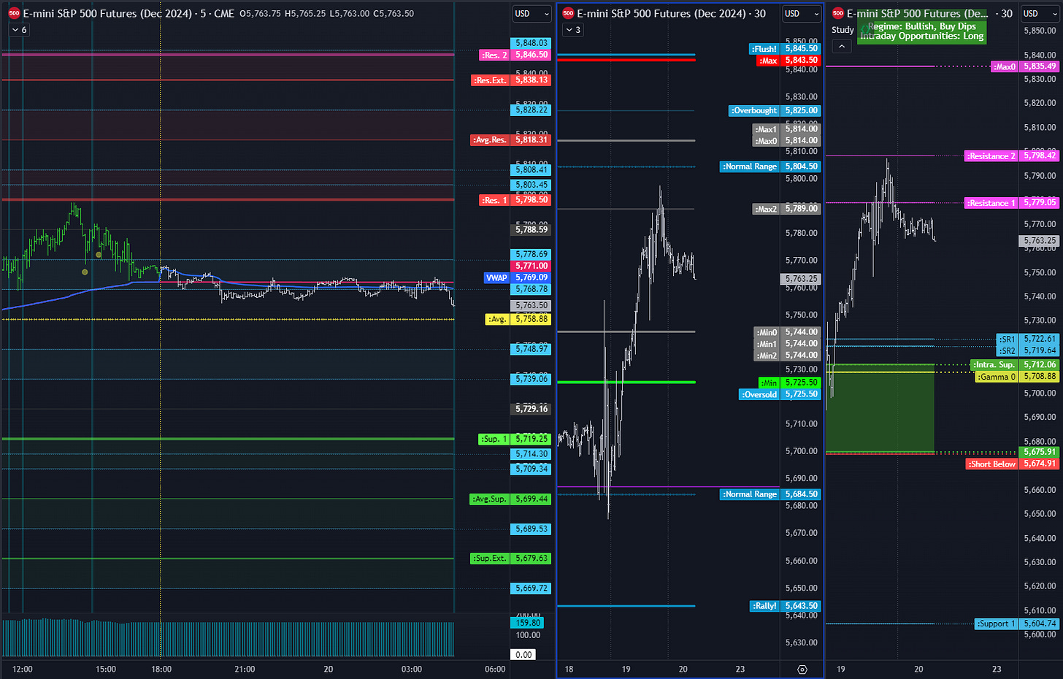The image size is (1063, 679).
Task: Click the 5,729.16 price label
Action: [531, 409]
